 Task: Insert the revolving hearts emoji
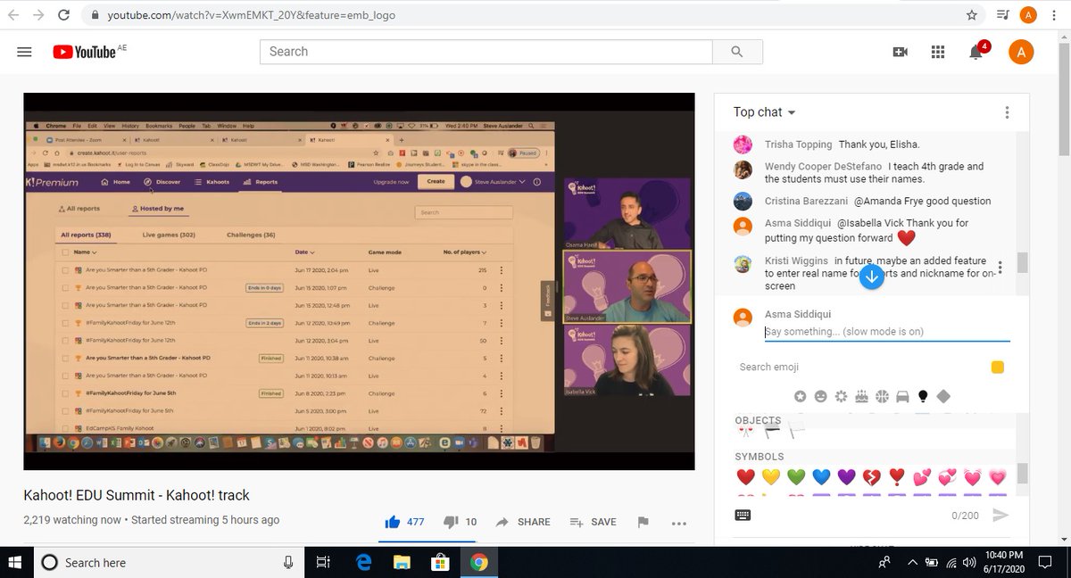pos(947,477)
